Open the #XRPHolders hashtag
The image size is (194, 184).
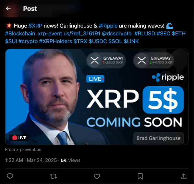coord(55,41)
